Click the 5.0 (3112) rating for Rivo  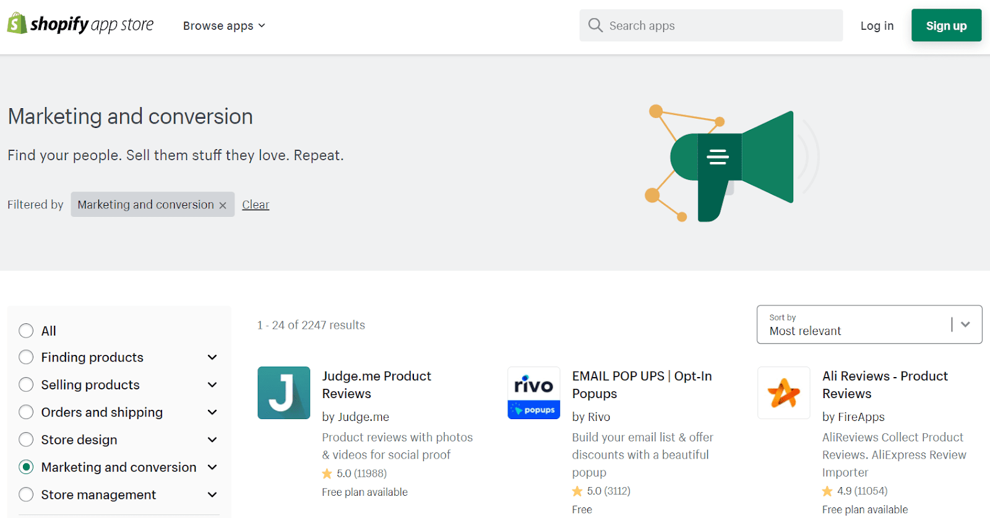[601, 491]
